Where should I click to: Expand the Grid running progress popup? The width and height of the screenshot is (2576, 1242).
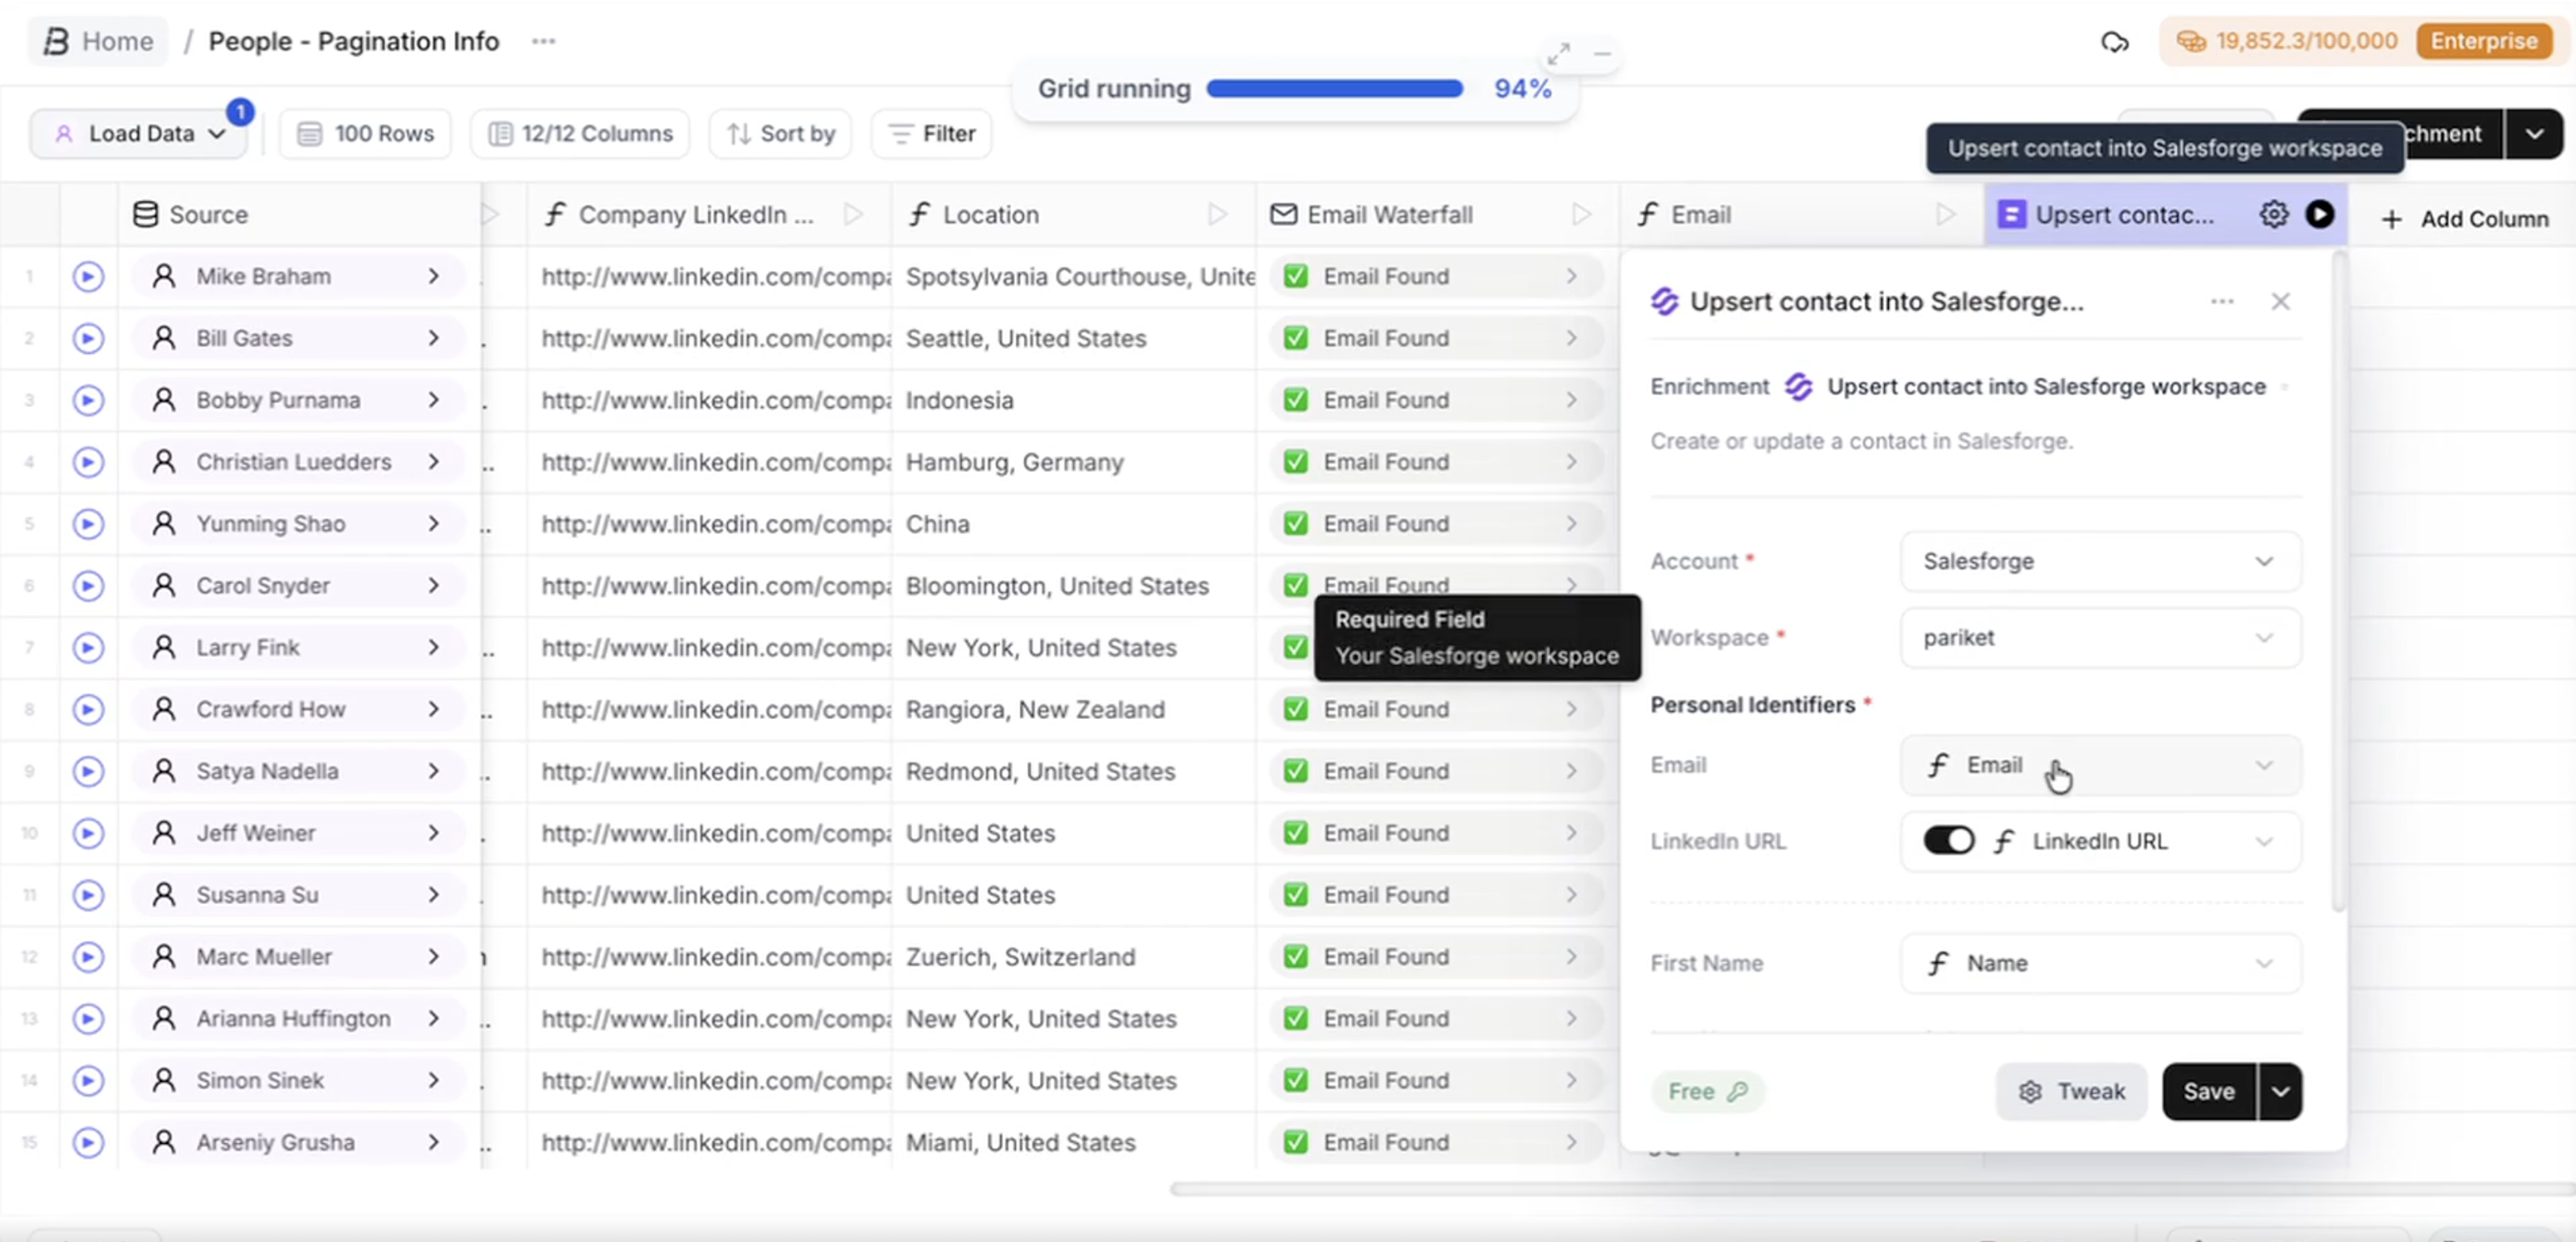tap(1558, 54)
